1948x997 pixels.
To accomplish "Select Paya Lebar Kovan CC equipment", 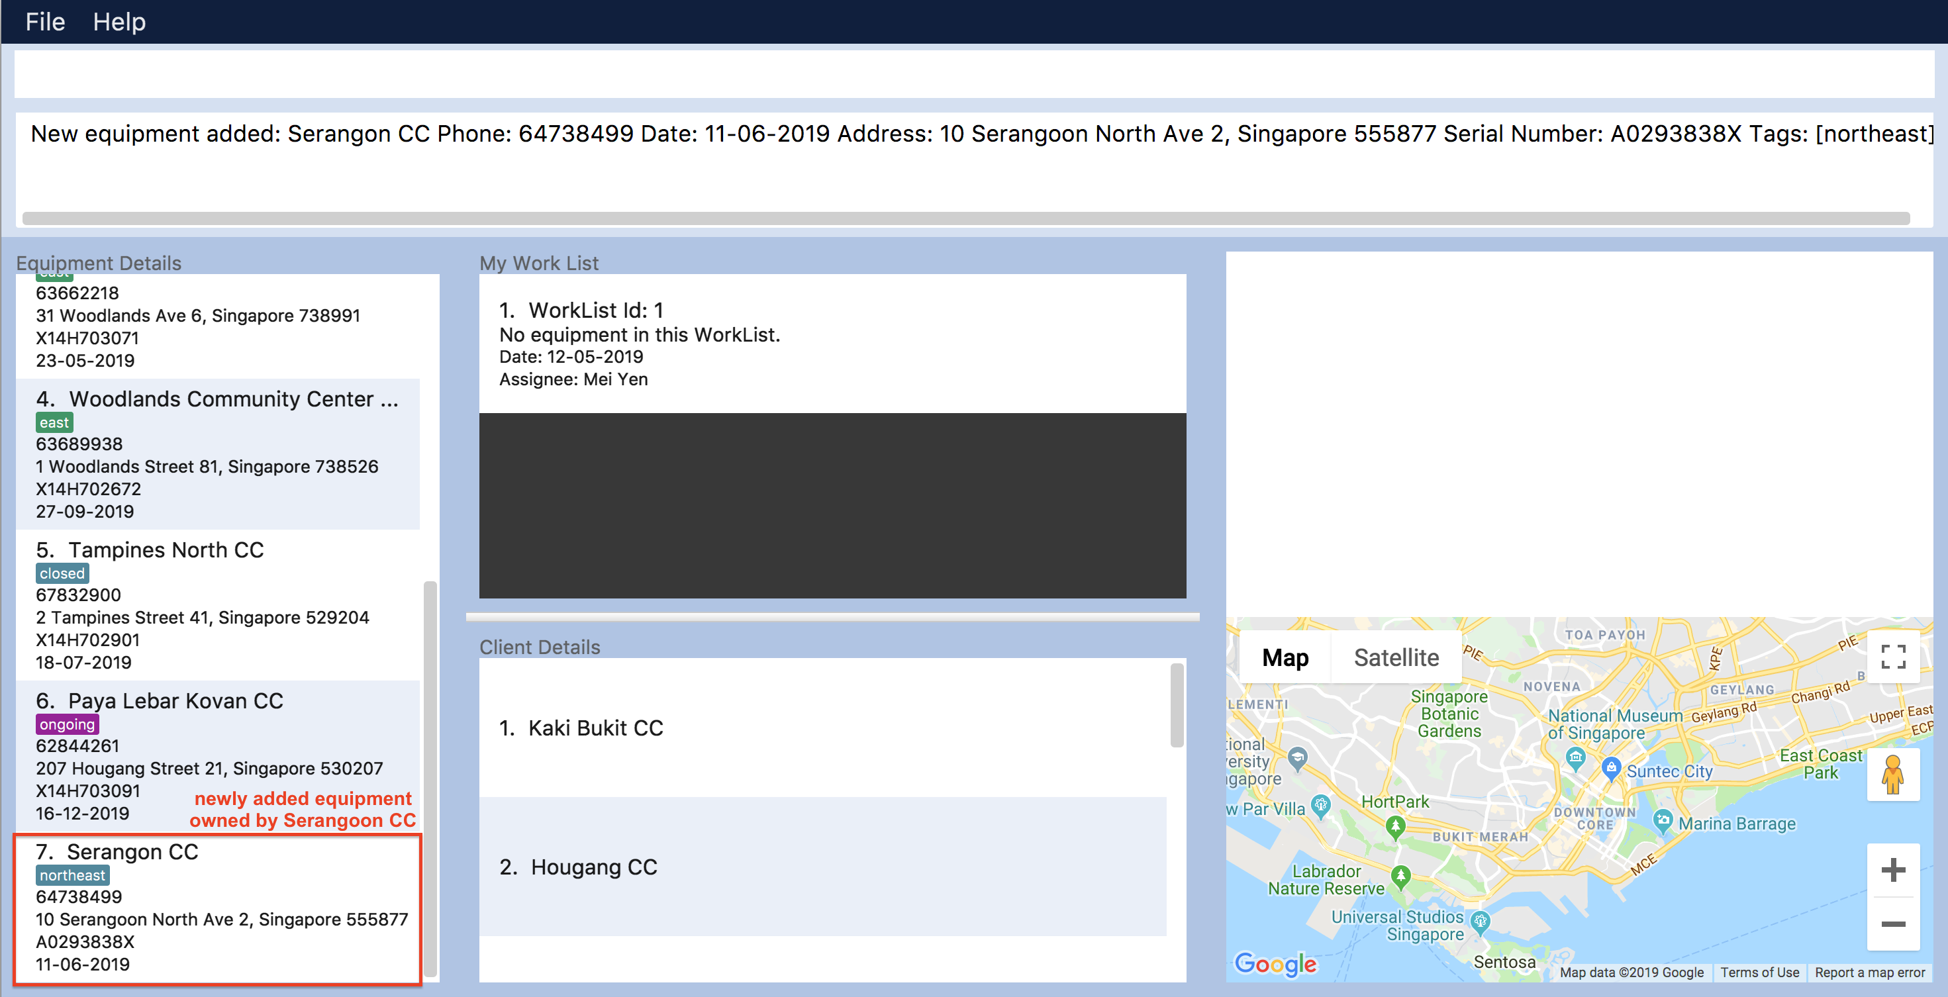I will pyautogui.click(x=218, y=756).
